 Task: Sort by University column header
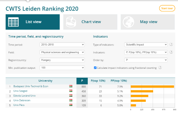[45, 81]
